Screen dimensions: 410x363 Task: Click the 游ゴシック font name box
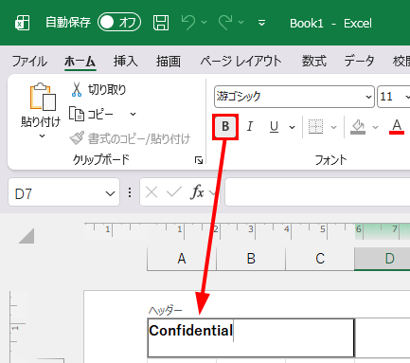tap(294, 97)
